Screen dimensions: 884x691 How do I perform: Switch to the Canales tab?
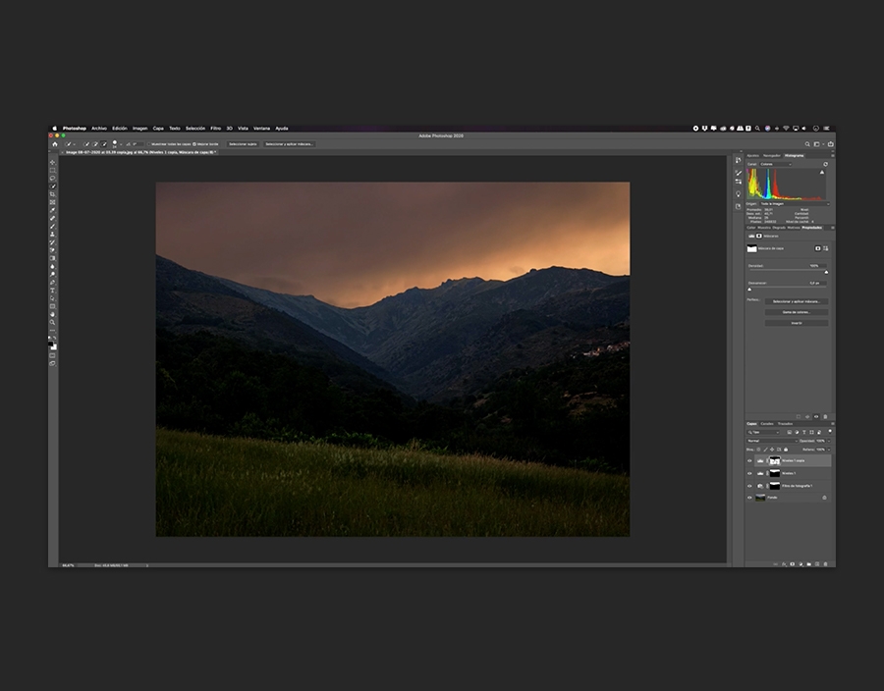click(x=767, y=424)
